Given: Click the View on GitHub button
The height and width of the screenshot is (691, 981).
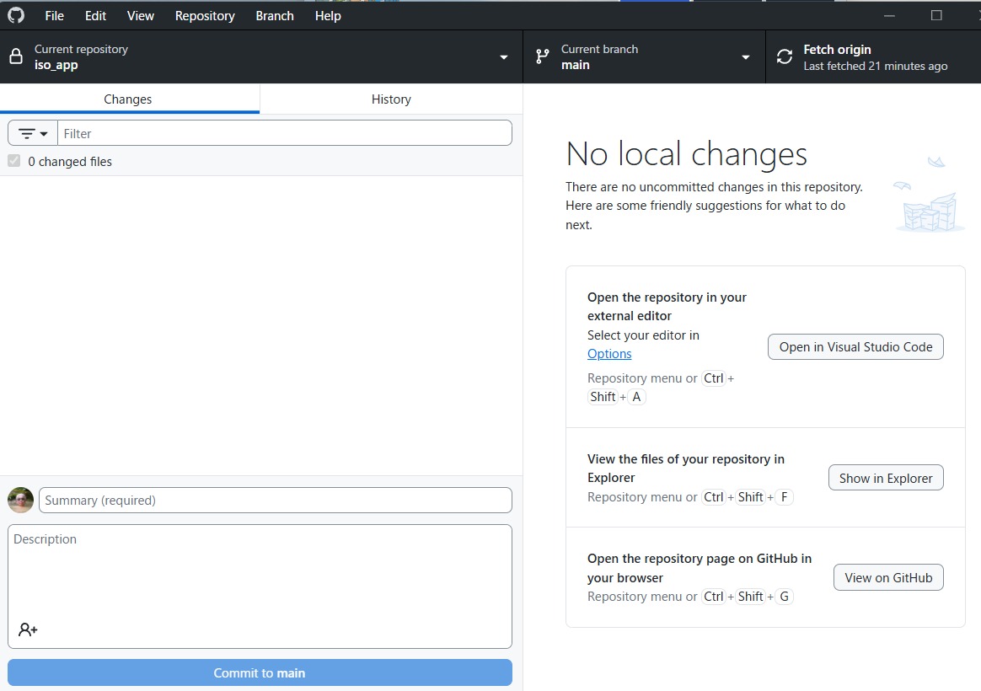Looking at the screenshot, I should point(888,577).
